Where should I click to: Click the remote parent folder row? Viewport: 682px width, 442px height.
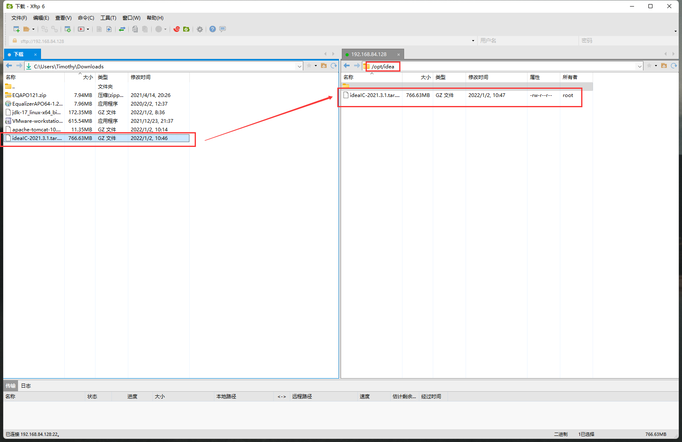click(467, 86)
